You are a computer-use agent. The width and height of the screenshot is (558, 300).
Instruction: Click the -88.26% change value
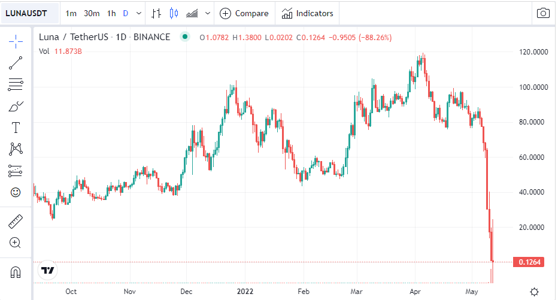click(375, 37)
